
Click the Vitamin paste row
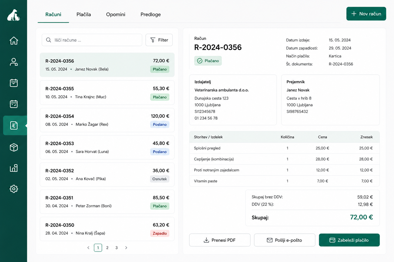pos(284,181)
